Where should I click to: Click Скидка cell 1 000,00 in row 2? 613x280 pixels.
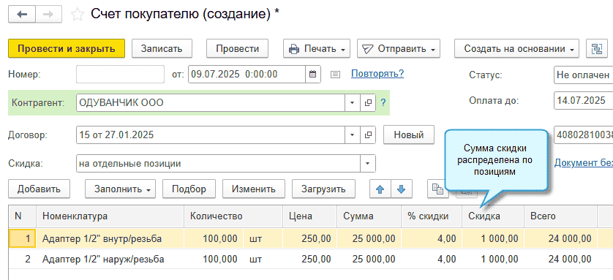point(493,259)
